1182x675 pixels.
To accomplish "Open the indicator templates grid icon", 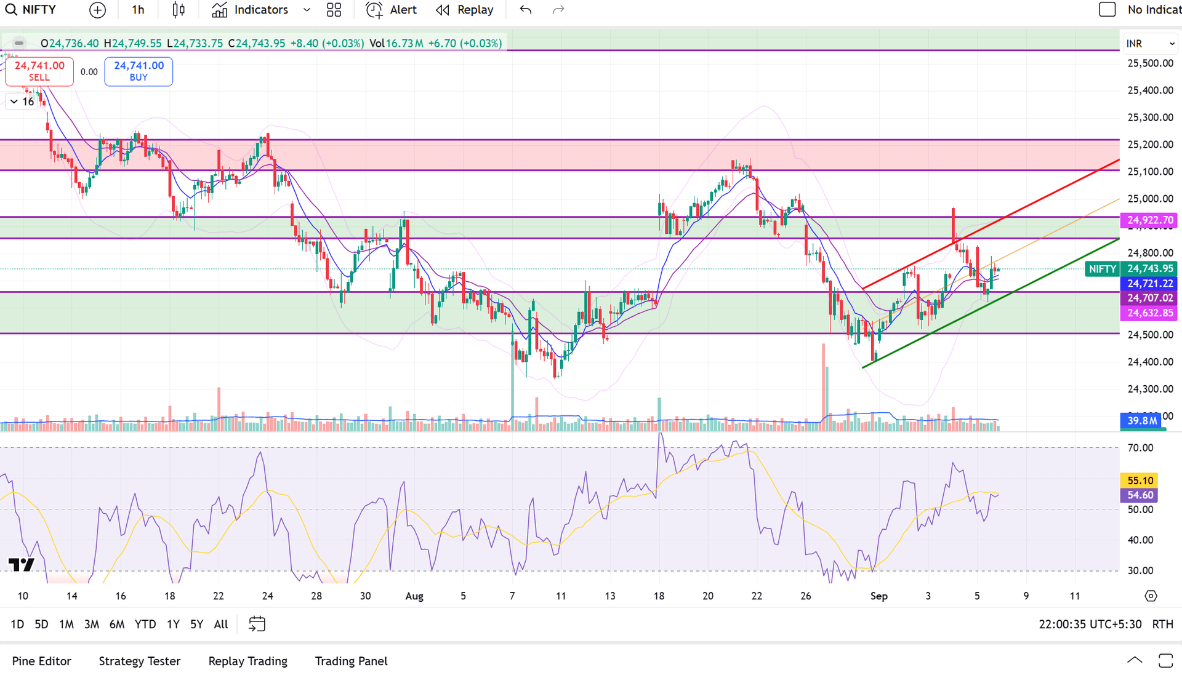I will (x=334, y=10).
